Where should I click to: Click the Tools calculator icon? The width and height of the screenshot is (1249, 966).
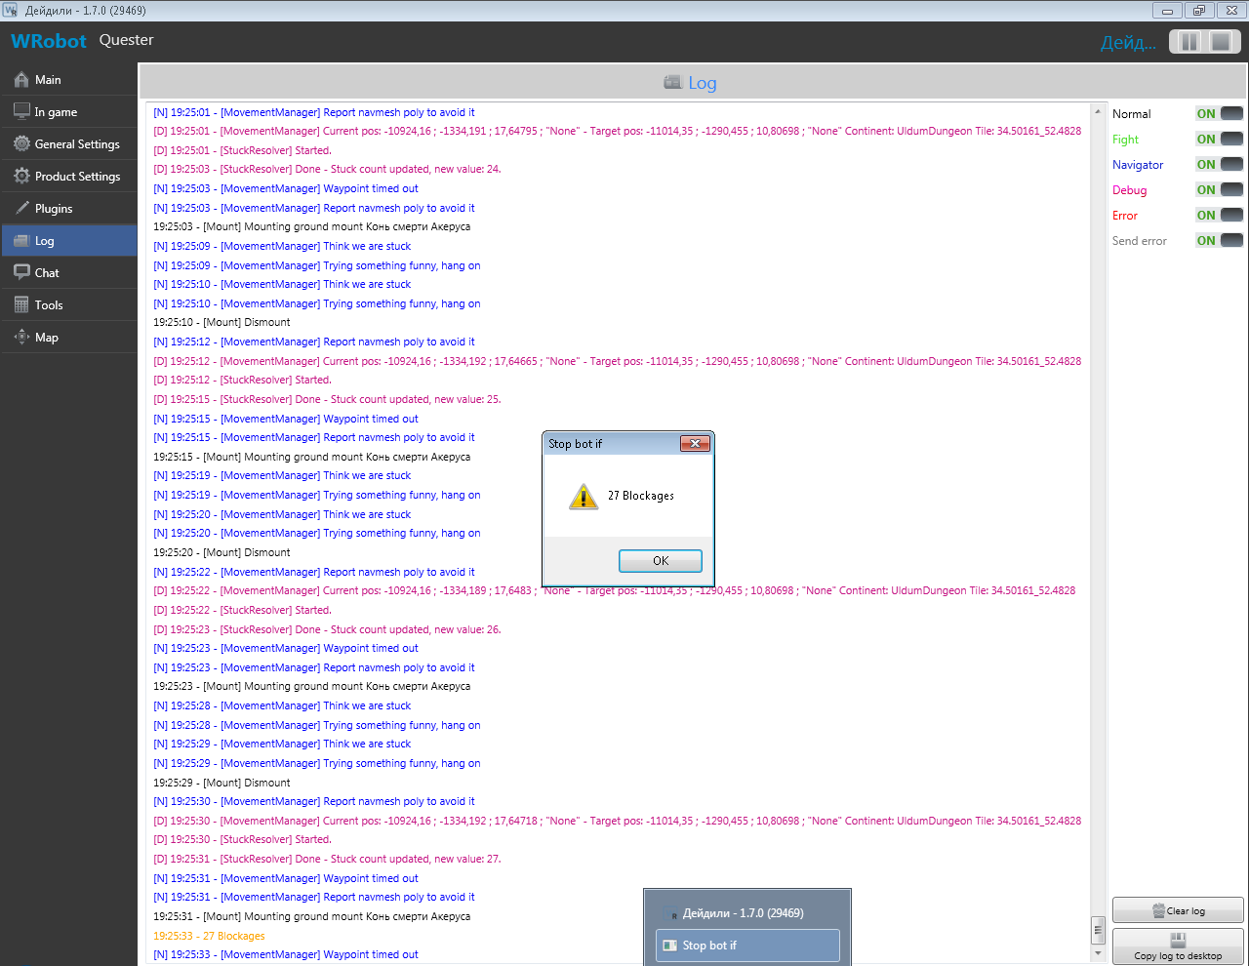pyautogui.click(x=21, y=304)
